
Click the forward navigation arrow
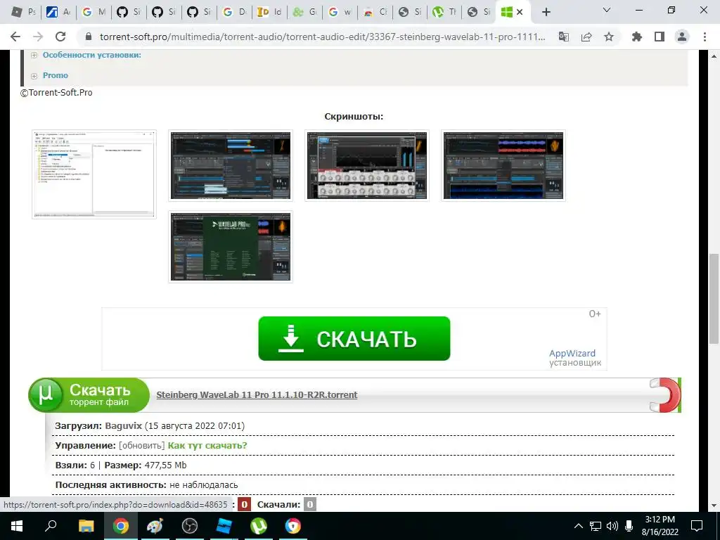click(x=38, y=37)
